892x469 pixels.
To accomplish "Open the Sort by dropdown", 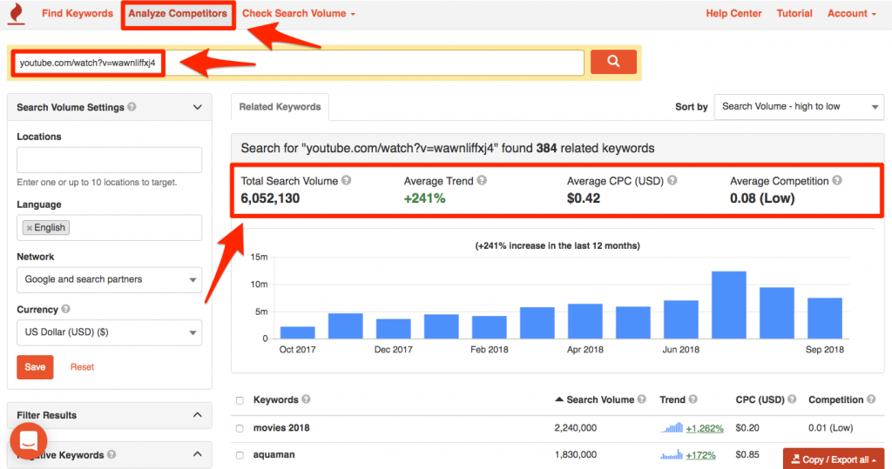I will click(799, 107).
